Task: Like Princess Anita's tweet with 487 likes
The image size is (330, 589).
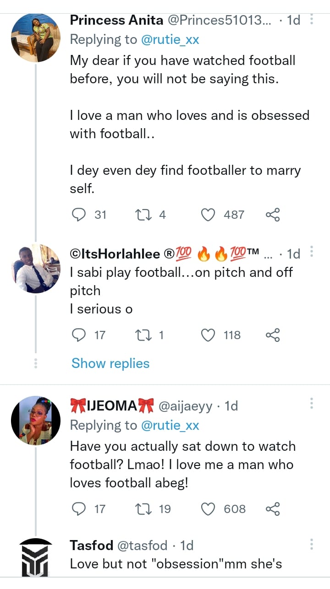Action: [209, 215]
